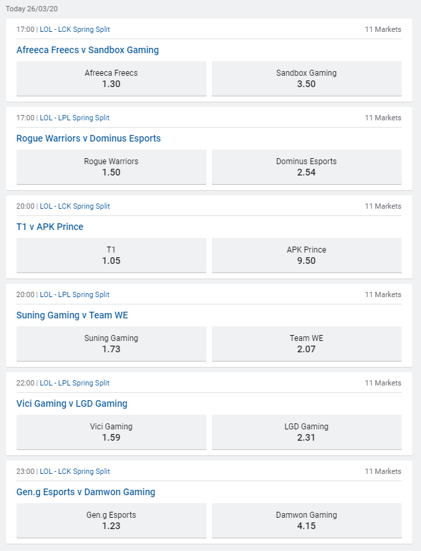Image resolution: width=421 pixels, height=551 pixels.
Task: Open Rogue Warriors v Dominus Esports match
Action: click(x=88, y=138)
